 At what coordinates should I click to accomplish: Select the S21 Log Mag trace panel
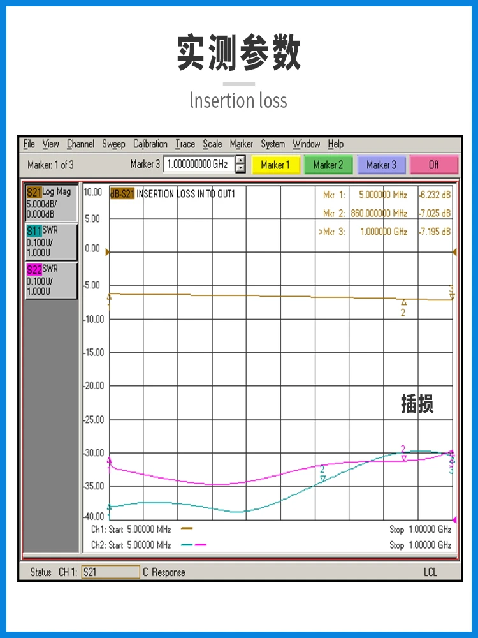pos(51,203)
